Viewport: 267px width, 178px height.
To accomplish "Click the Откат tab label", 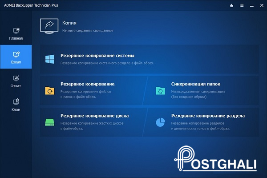I will click(x=16, y=86).
